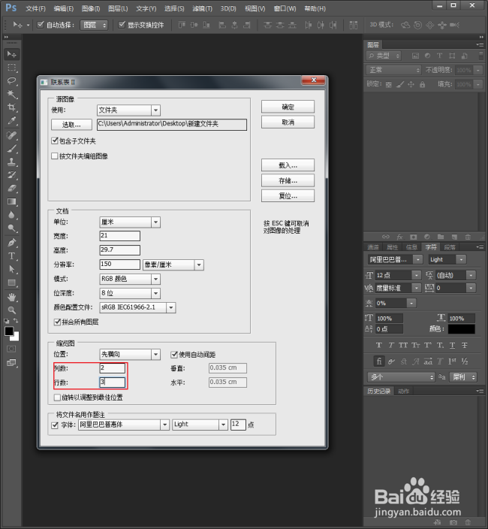This screenshot has height=529, width=488.
Task: Click 复位... button
Action: click(288, 195)
